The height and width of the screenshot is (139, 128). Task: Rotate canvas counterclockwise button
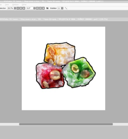click(x=37, y=8)
